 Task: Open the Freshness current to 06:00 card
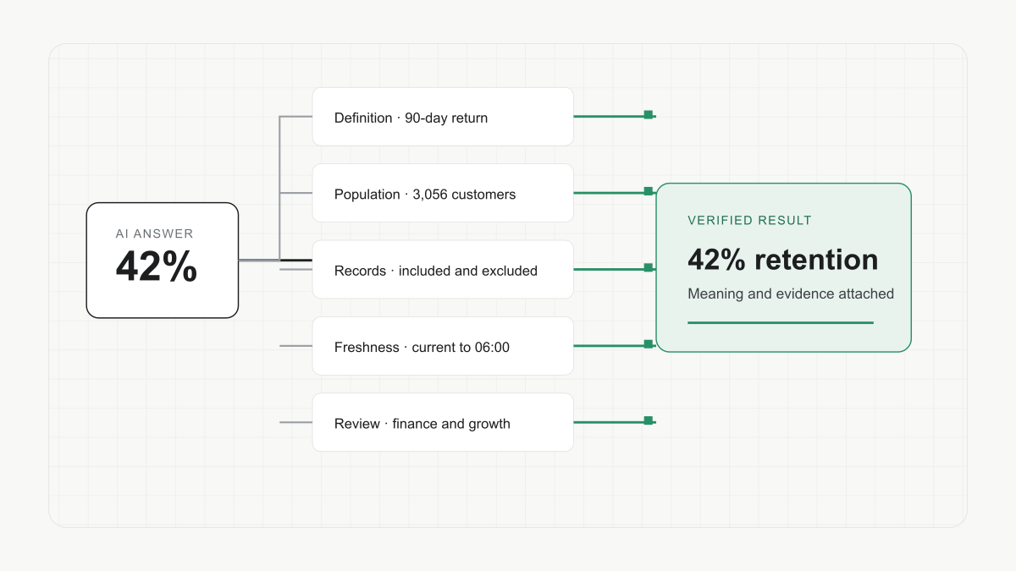pos(443,346)
